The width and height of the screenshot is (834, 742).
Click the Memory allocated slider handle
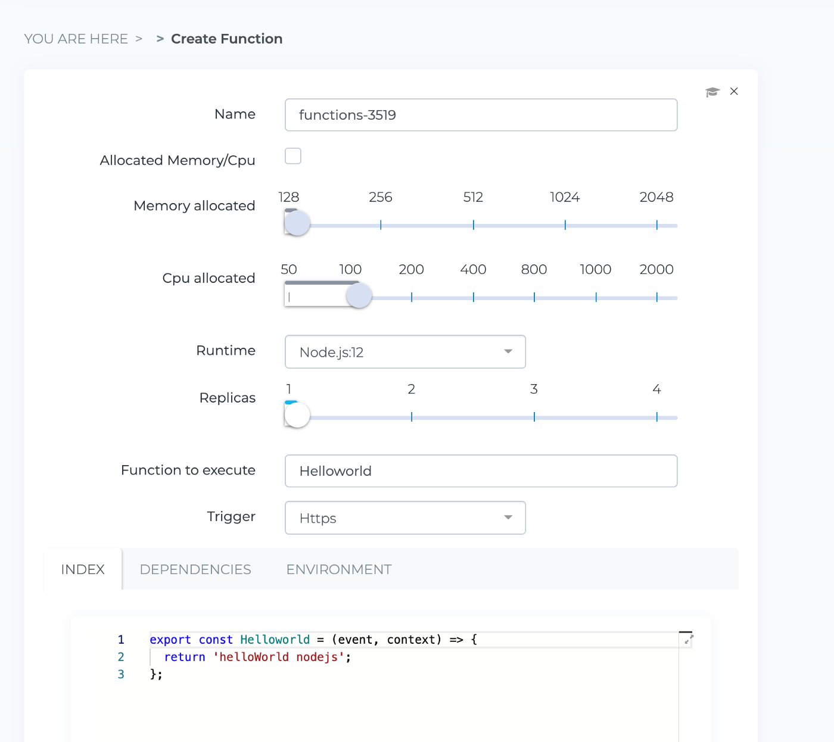pos(297,223)
